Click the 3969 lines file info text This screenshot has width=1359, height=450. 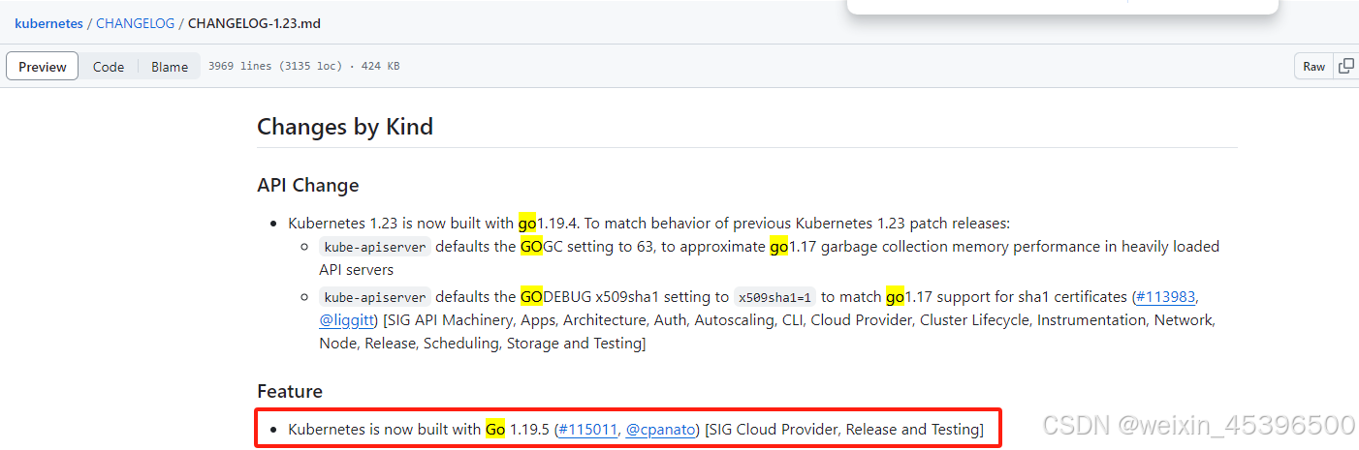303,66
